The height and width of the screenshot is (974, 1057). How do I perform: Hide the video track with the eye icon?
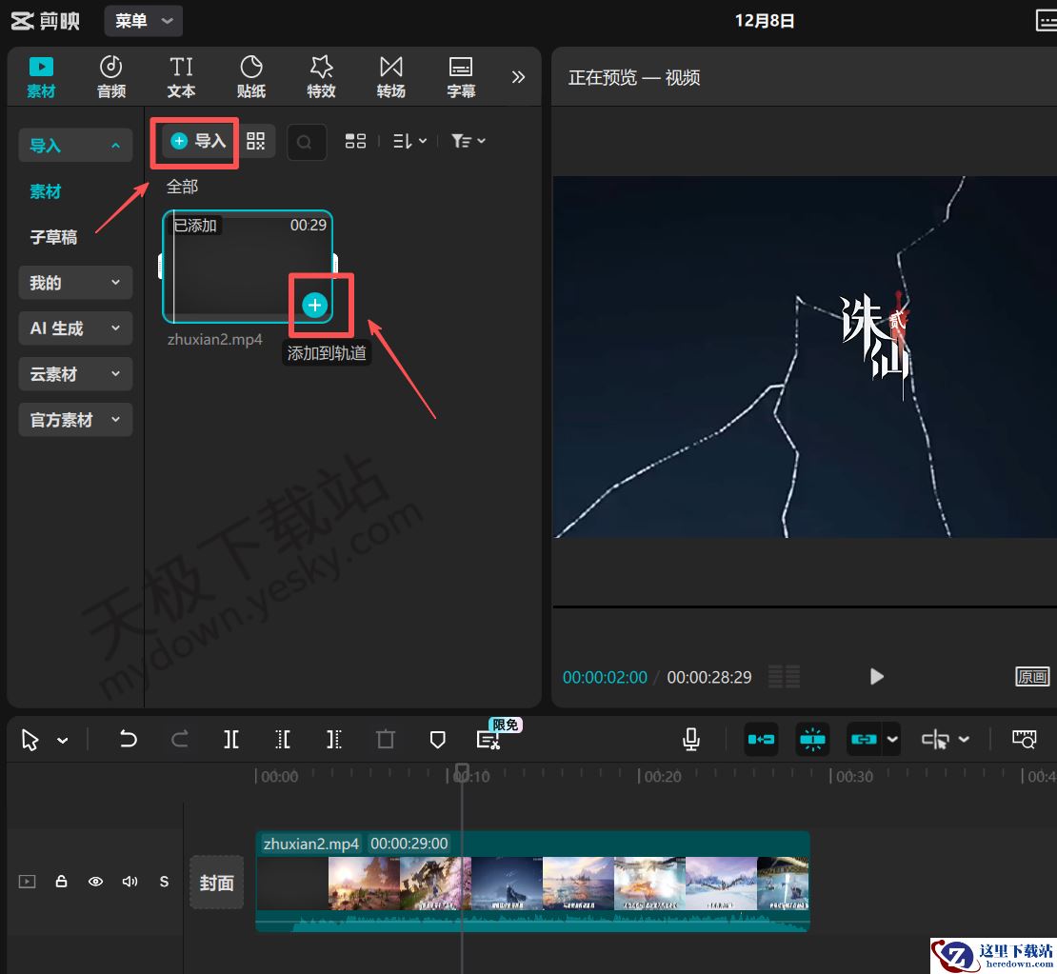coord(95,882)
